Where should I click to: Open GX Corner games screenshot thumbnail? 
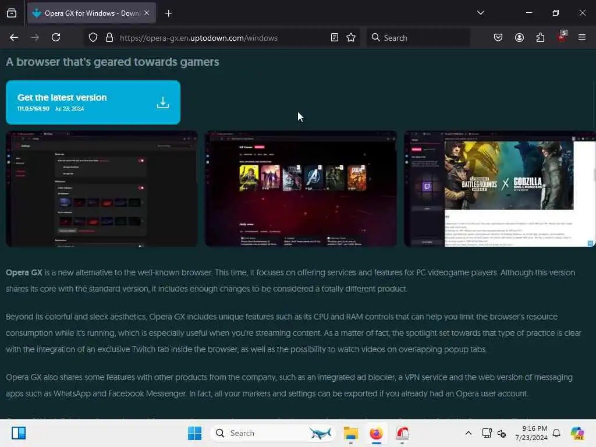pyautogui.click(x=301, y=189)
